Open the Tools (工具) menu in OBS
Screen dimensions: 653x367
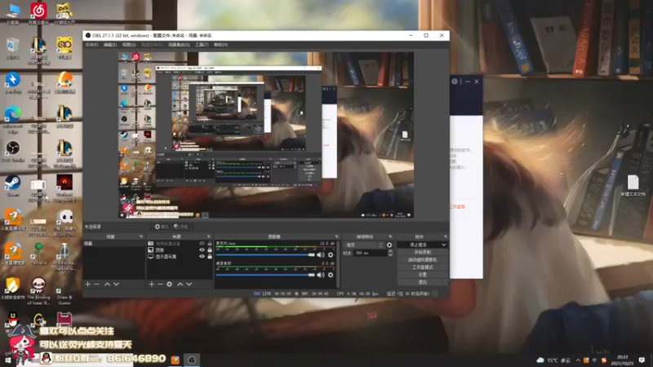click(x=202, y=45)
